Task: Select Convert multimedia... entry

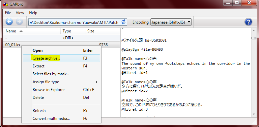Action: (x=61, y=118)
